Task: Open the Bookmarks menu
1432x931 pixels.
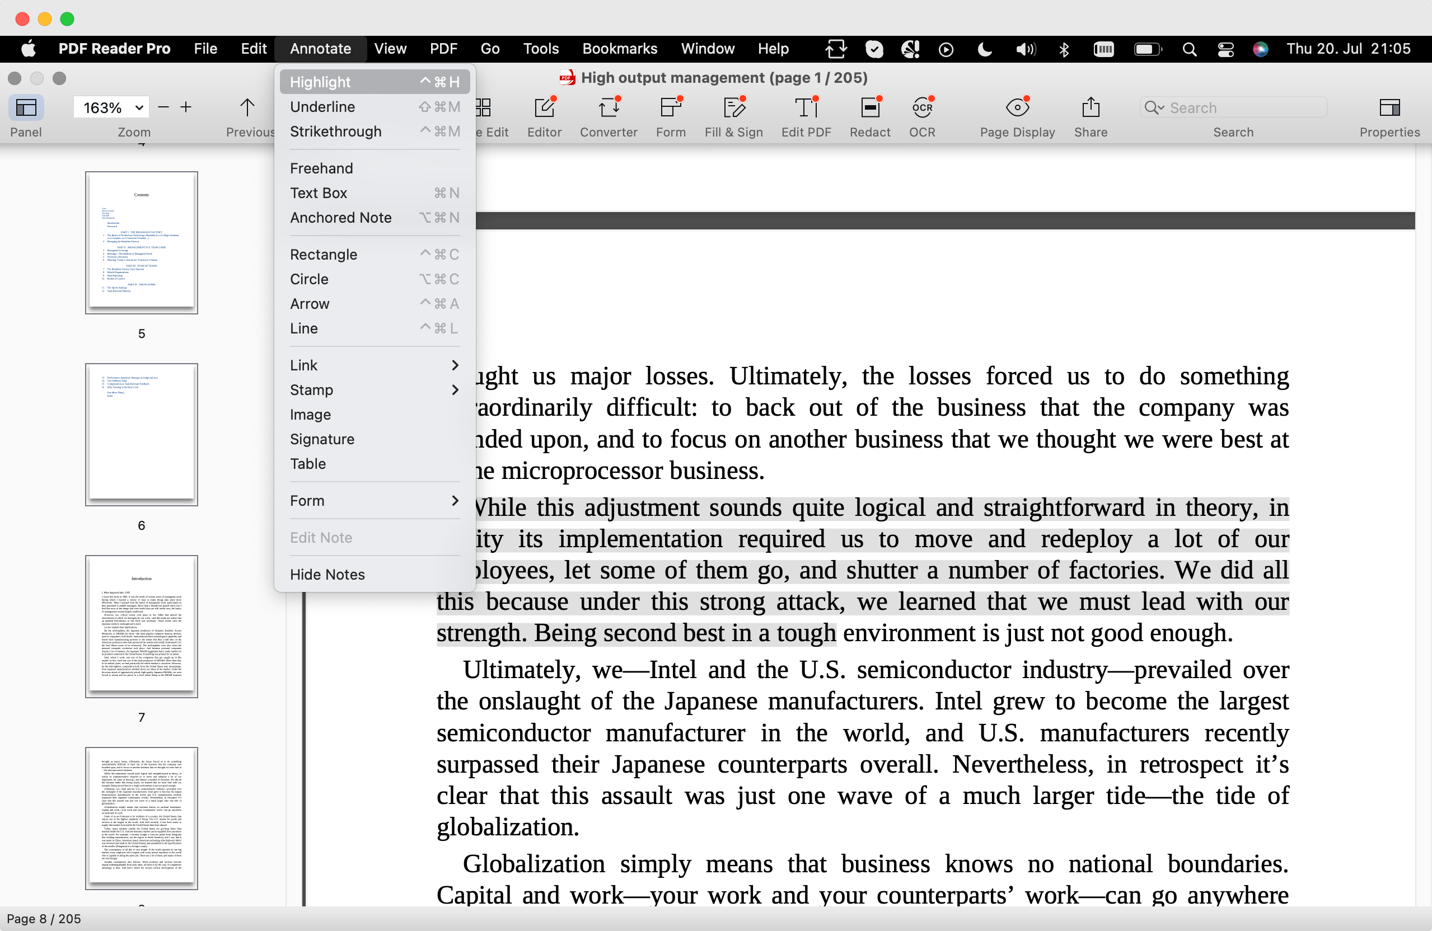Action: click(619, 49)
